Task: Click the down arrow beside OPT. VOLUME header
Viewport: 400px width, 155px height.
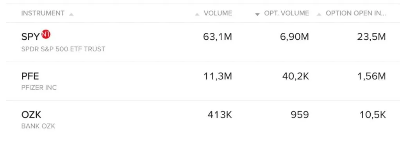Action: (x=257, y=14)
